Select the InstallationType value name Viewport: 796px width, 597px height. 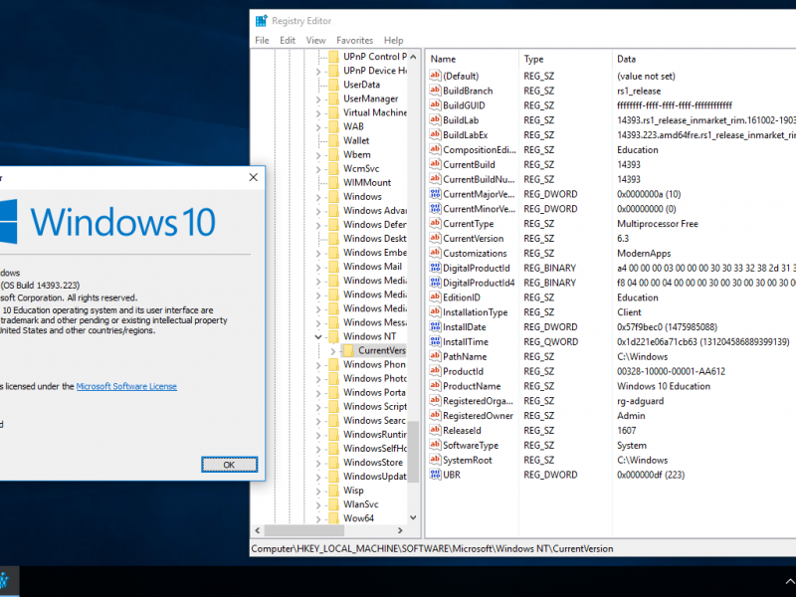(x=476, y=312)
